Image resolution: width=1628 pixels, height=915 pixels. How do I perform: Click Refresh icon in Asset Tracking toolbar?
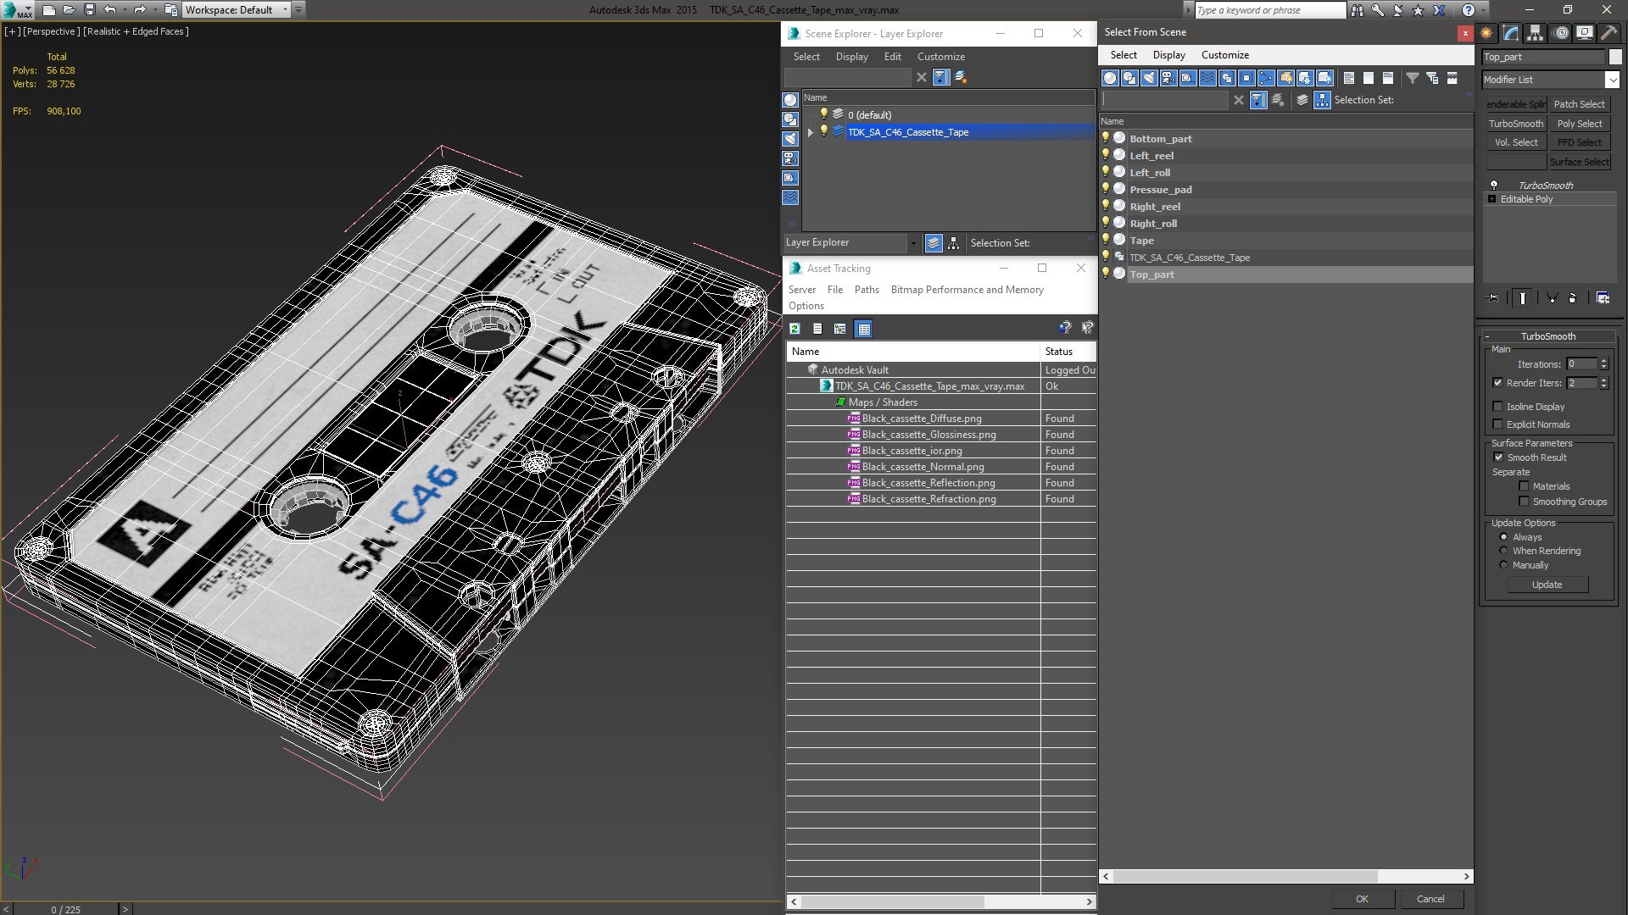click(x=794, y=329)
